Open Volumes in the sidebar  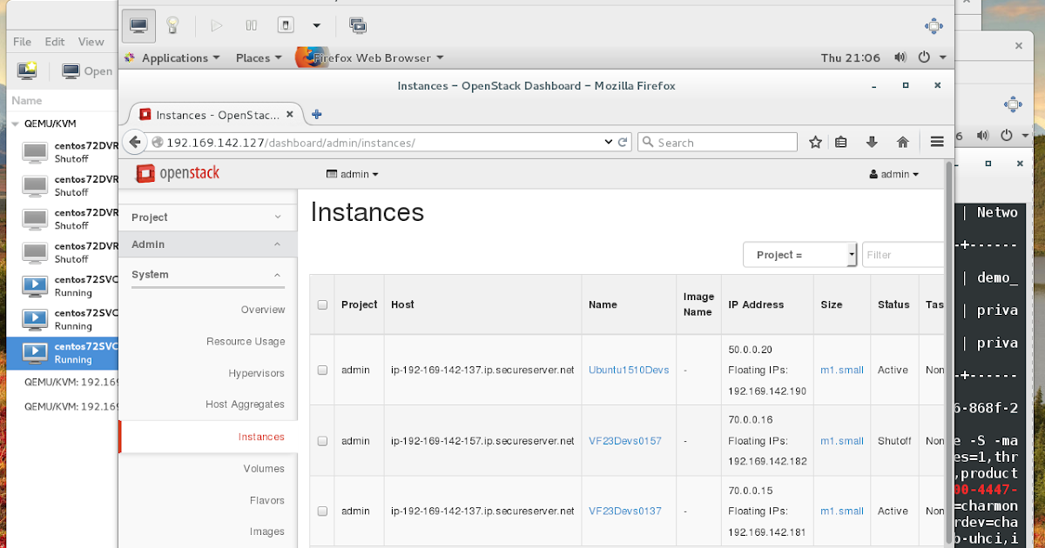pyautogui.click(x=264, y=468)
